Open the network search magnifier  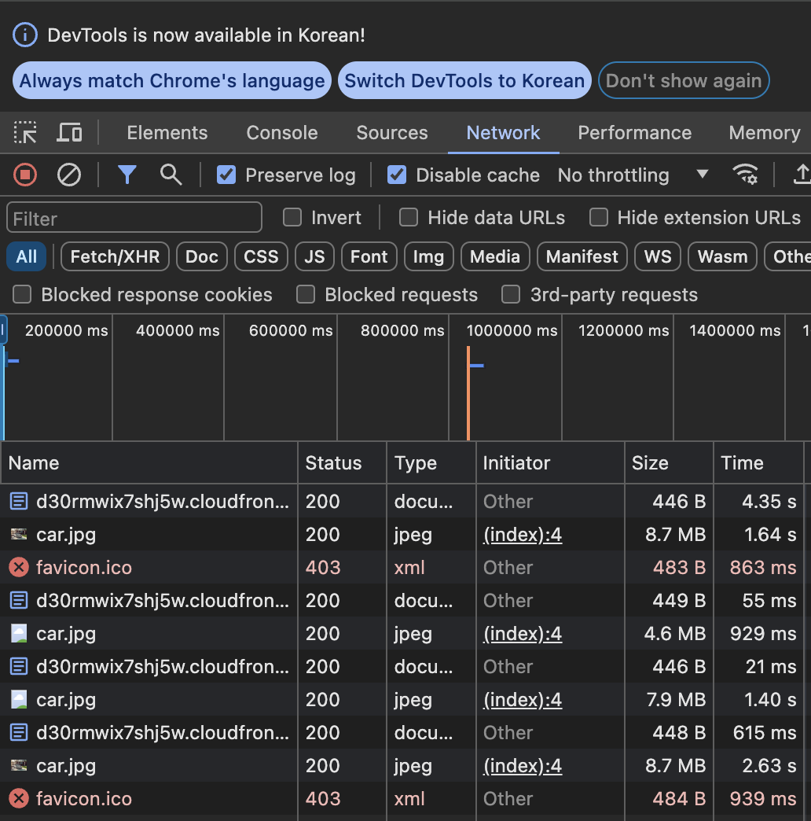[171, 175]
